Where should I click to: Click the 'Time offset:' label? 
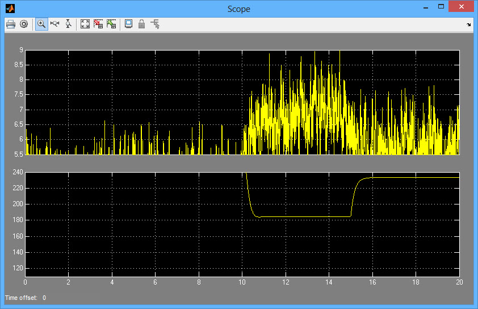point(21,298)
